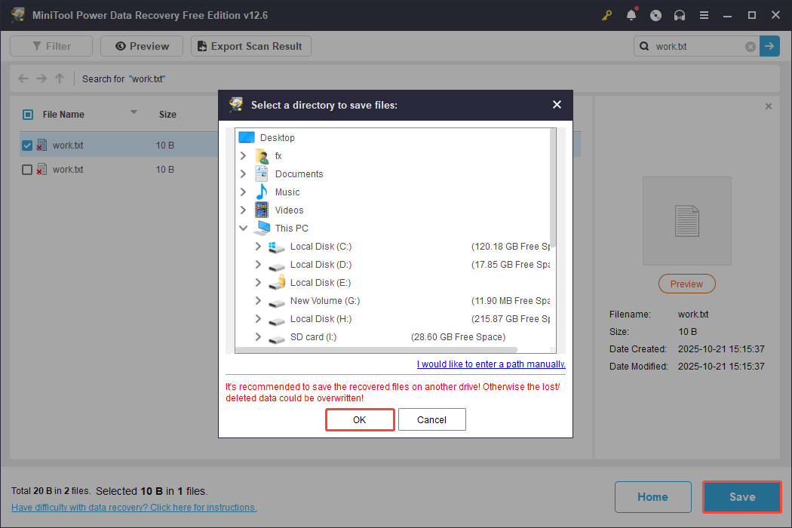Screen dimensions: 792x528
Task: Click 'I would like to enter a path manually' link
Action: pyautogui.click(x=491, y=364)
